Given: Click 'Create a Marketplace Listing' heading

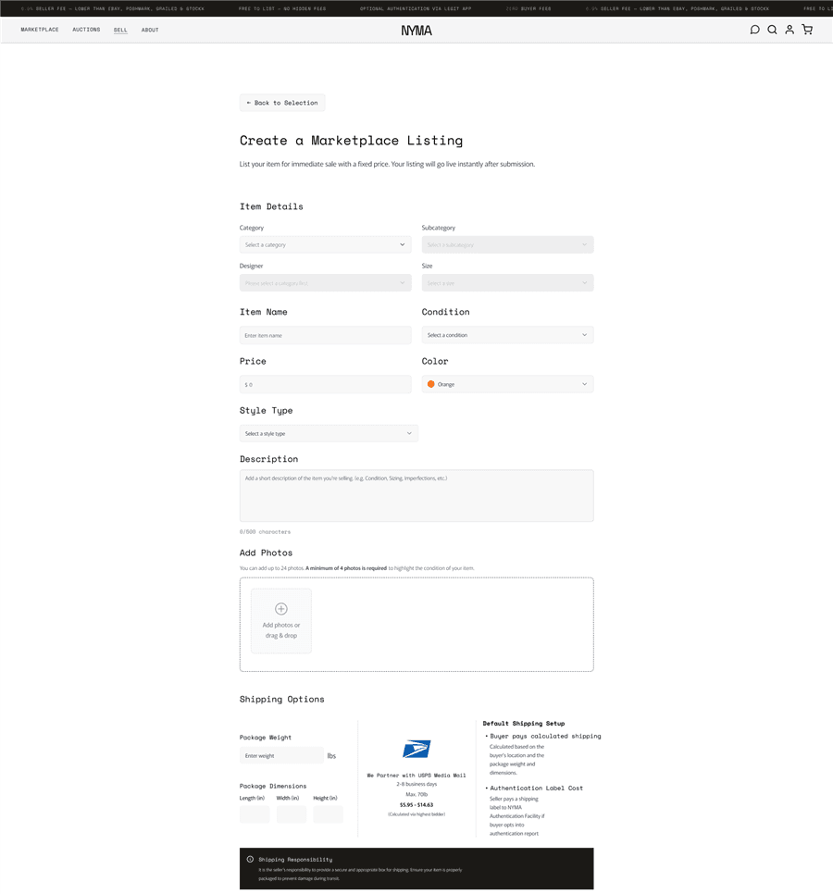Looking at the screenshot, I should [x=351, y=141].
